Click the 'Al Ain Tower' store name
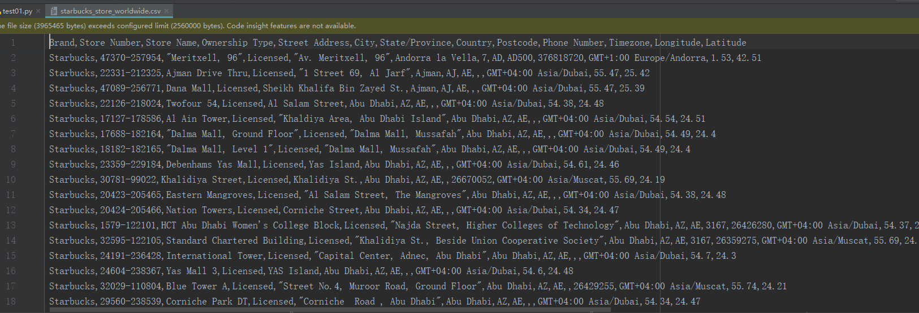Image resolution: width=919 pixels, height=313 pixels. (x=197, y=119)
